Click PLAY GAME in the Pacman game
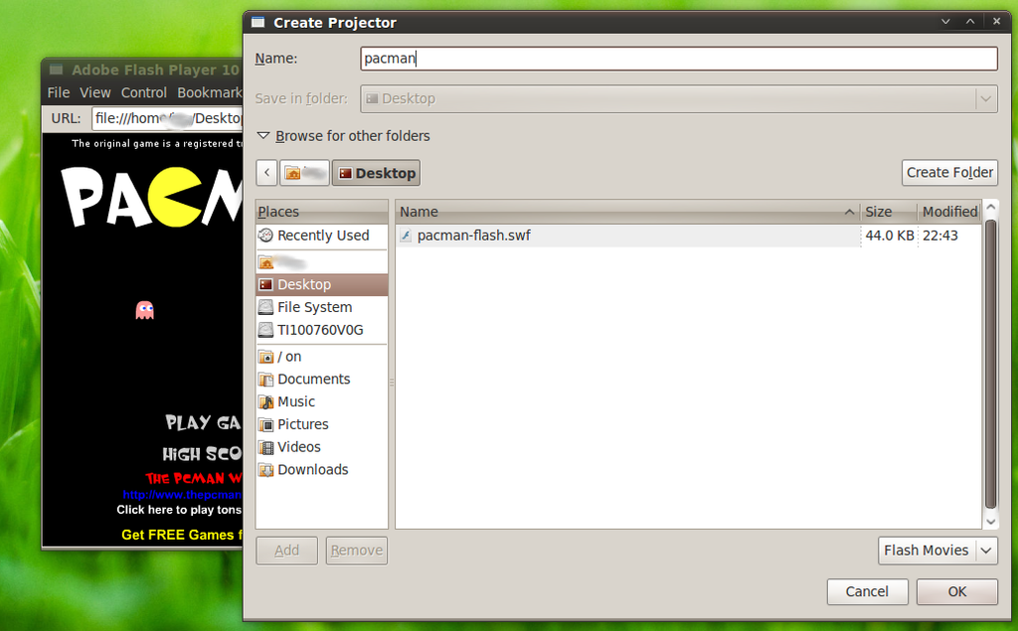The height and width of the screenshot is (631, 1018). (x=203, y=423)
